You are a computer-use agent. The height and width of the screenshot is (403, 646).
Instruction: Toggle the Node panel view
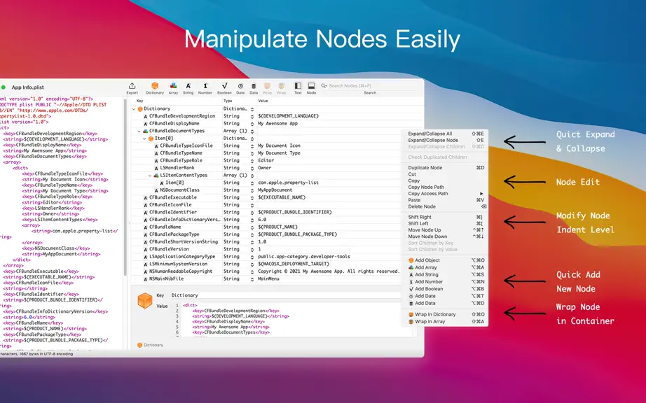tap(312, 88)
